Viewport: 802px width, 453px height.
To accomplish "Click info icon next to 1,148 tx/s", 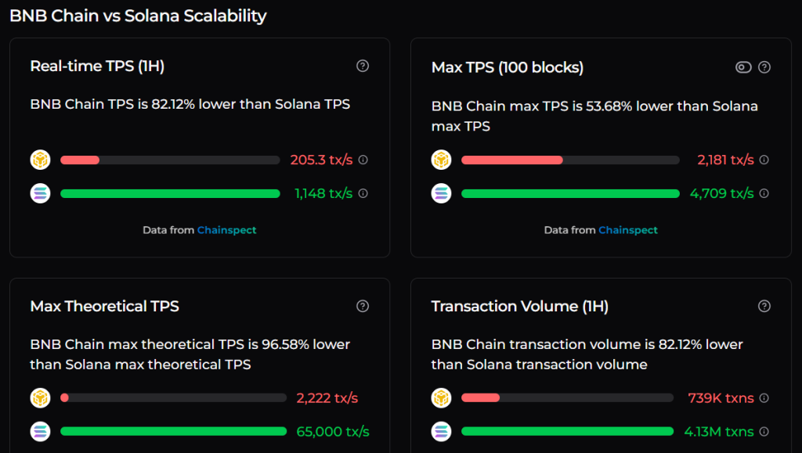I will tap(363, 193).
